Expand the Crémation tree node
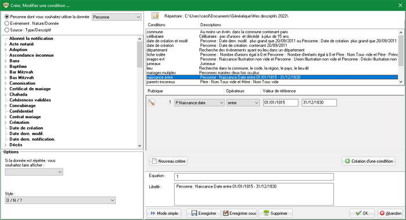Image resolution: width=406 pixels, height=220 pixels. click(6, 123)
